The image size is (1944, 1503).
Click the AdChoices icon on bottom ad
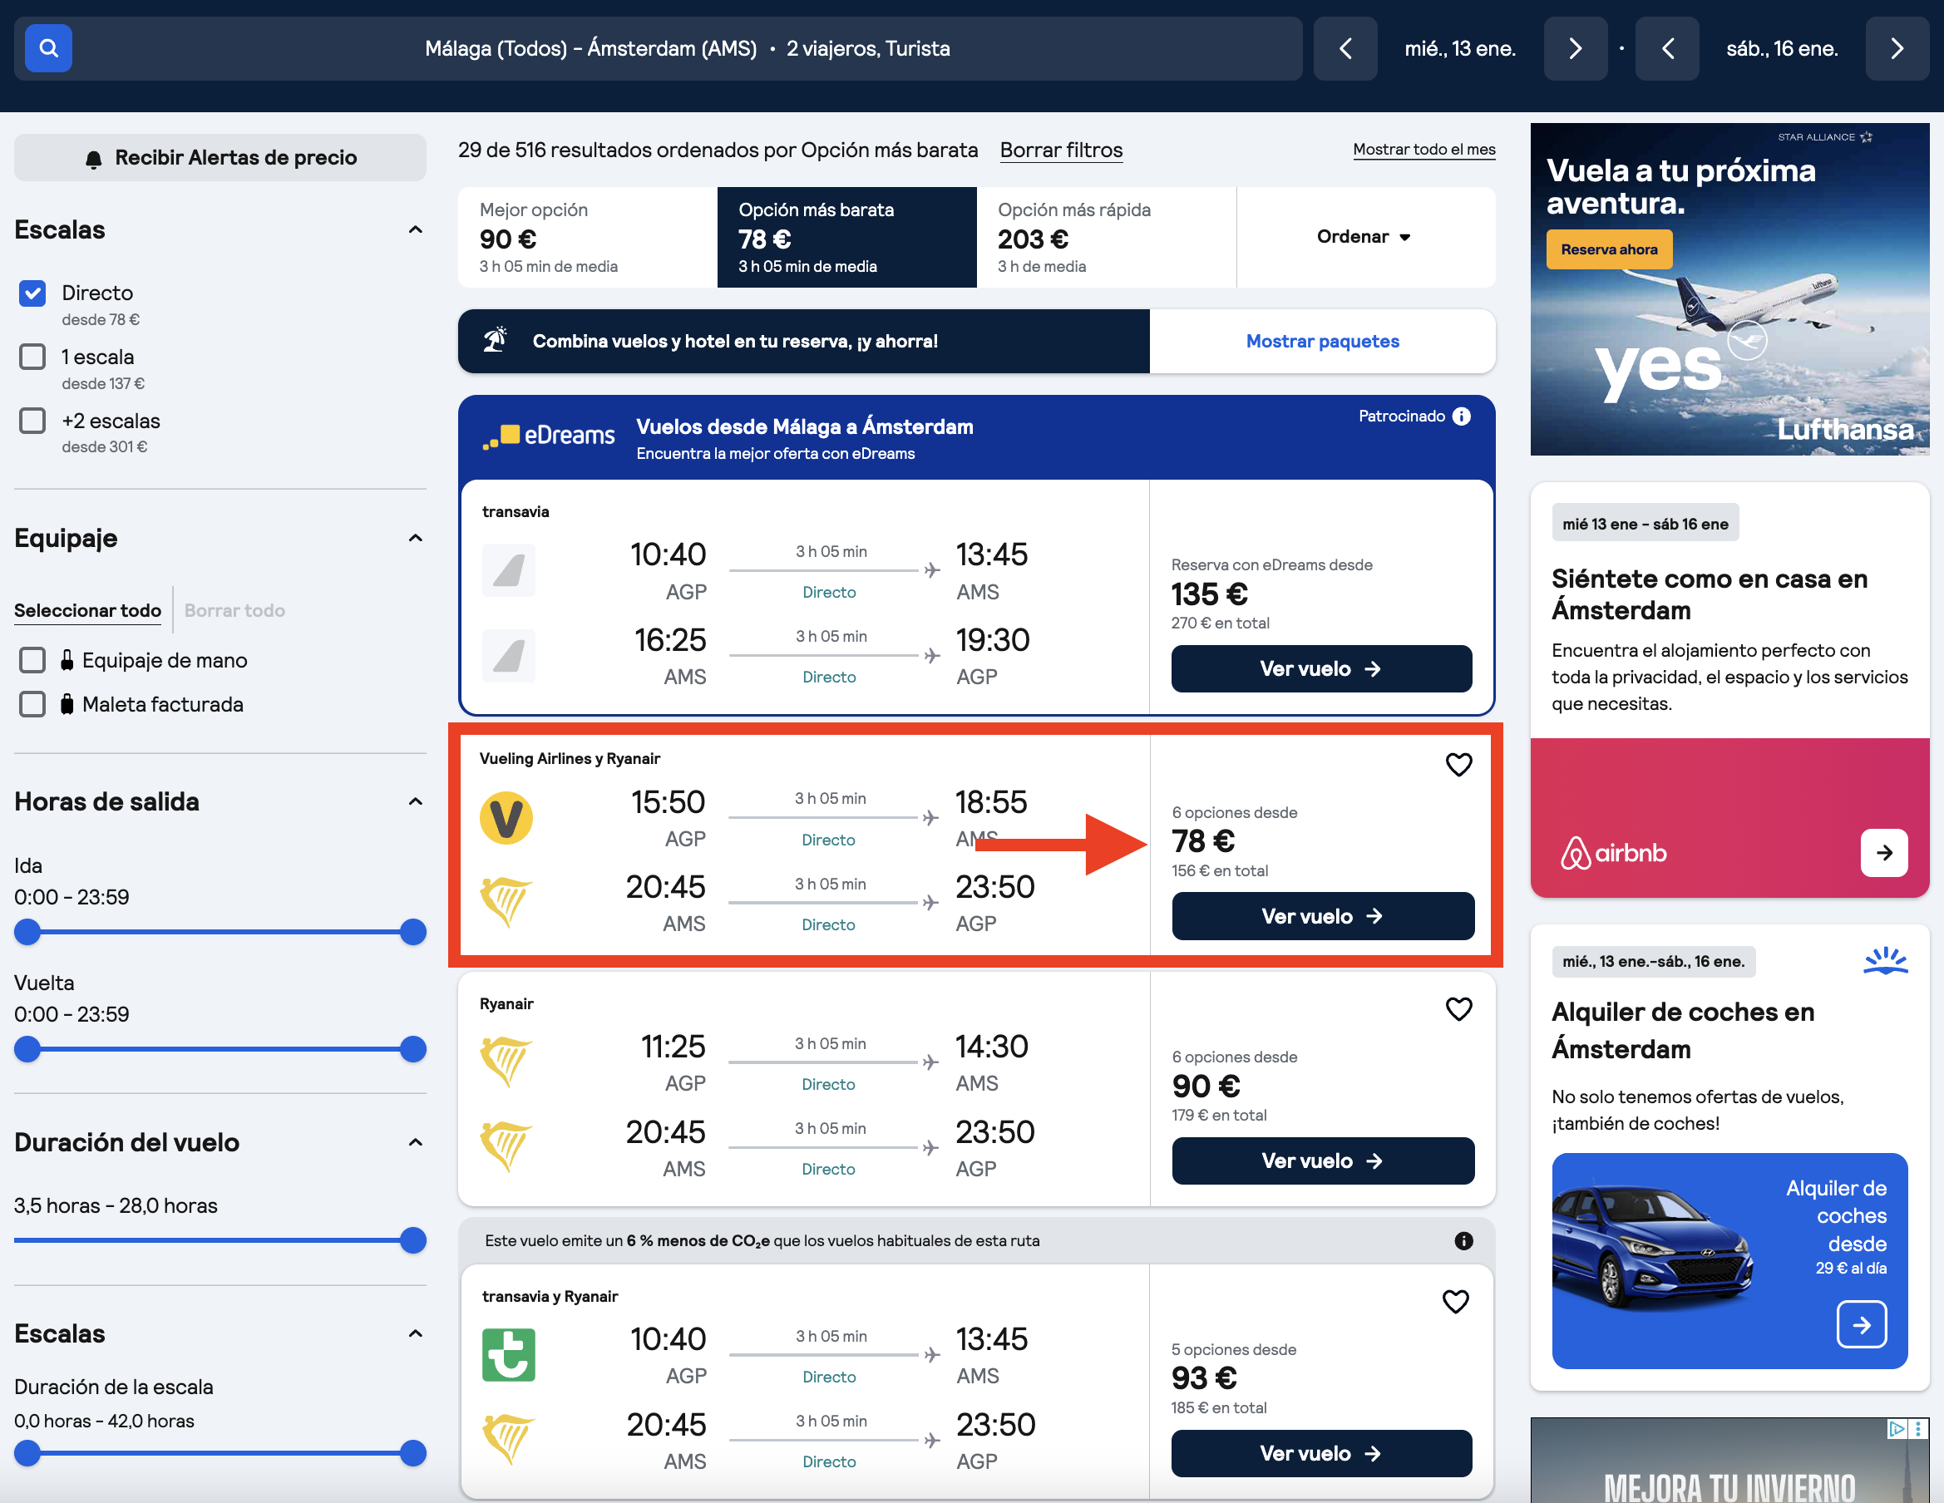pyautogui.click(x=1896, y=1428)
